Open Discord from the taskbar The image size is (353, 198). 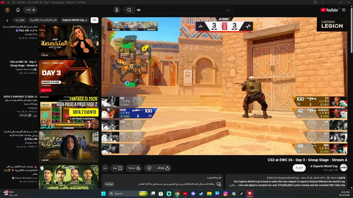point(193,194)
